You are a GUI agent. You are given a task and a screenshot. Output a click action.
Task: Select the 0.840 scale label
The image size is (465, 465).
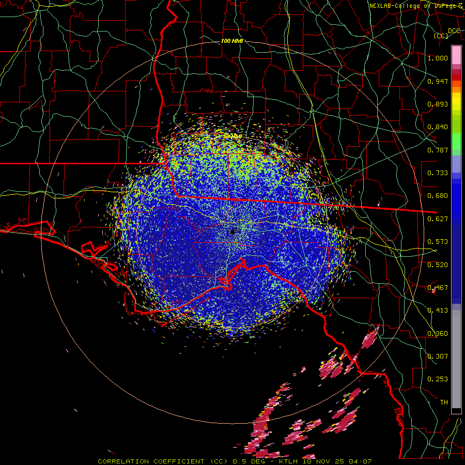click(x=438, y=127)
